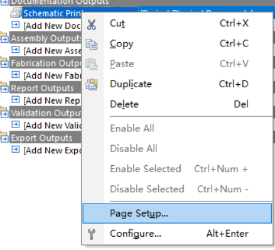Collapse the Fabrication Outputs folder
275x250 pixels.
(4, 63)
